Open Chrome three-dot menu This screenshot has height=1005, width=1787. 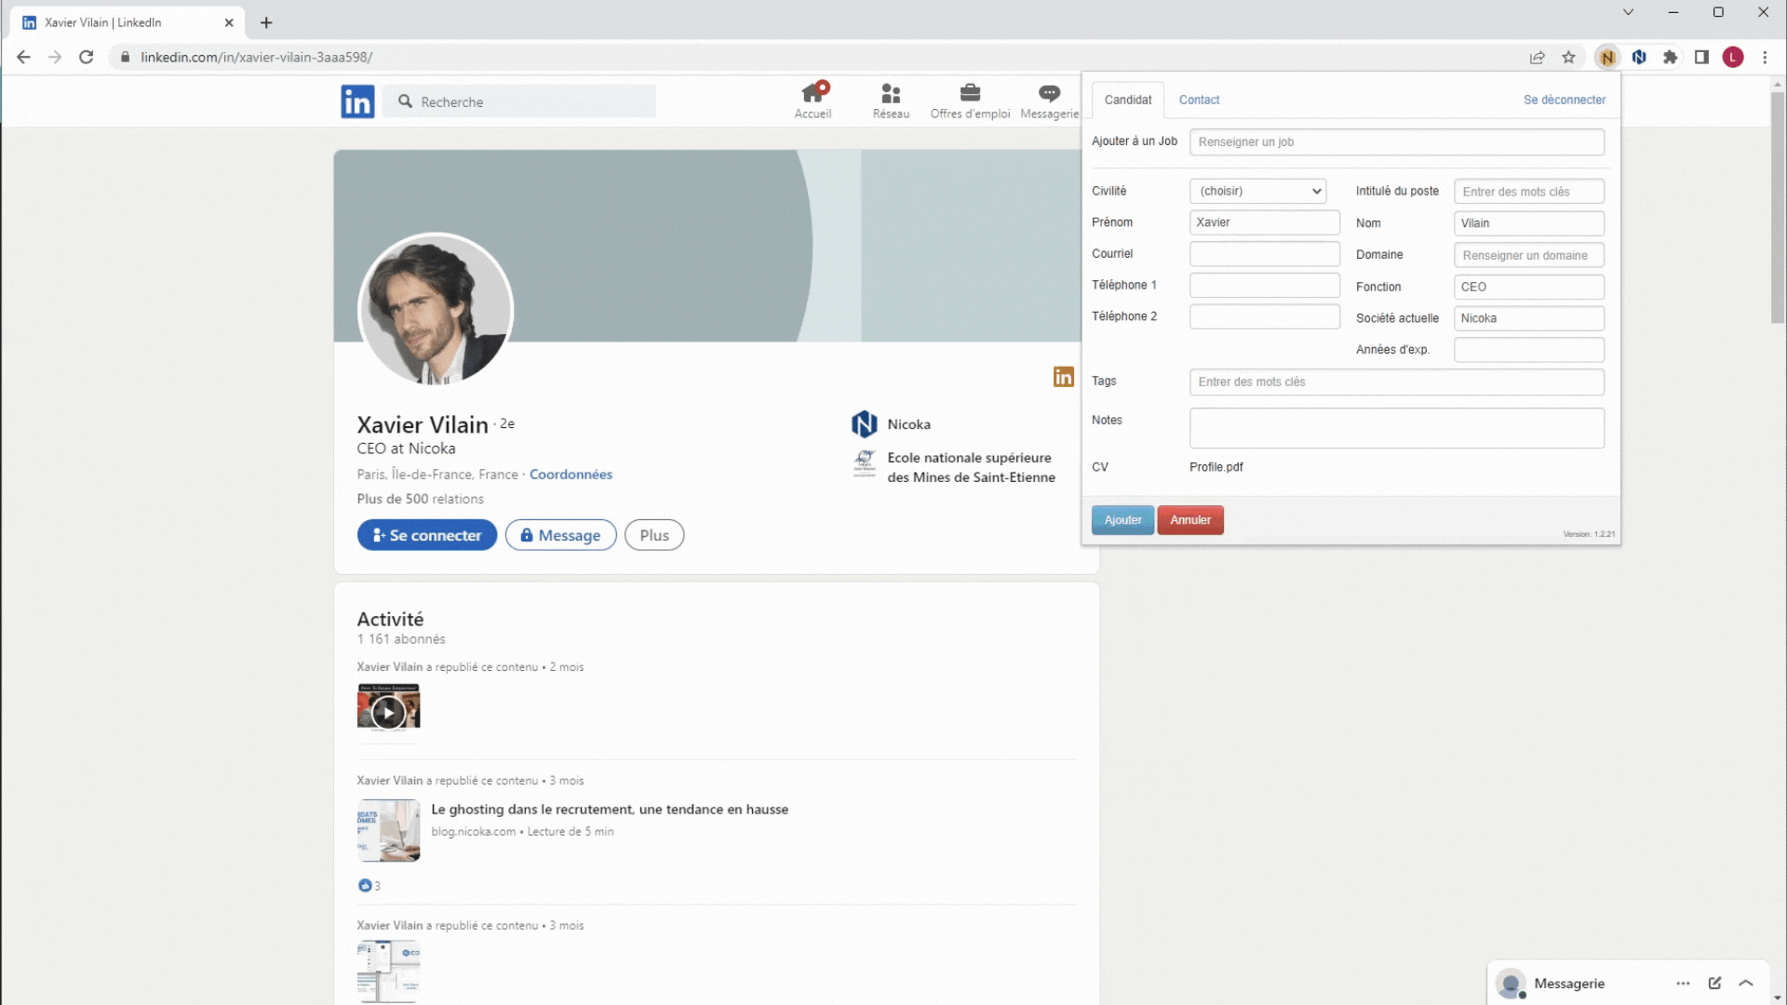1765,57
